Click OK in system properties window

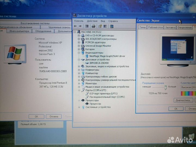36,117
